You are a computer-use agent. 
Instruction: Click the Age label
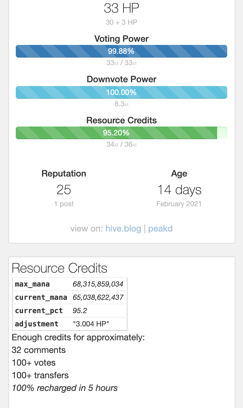[179, 174]
